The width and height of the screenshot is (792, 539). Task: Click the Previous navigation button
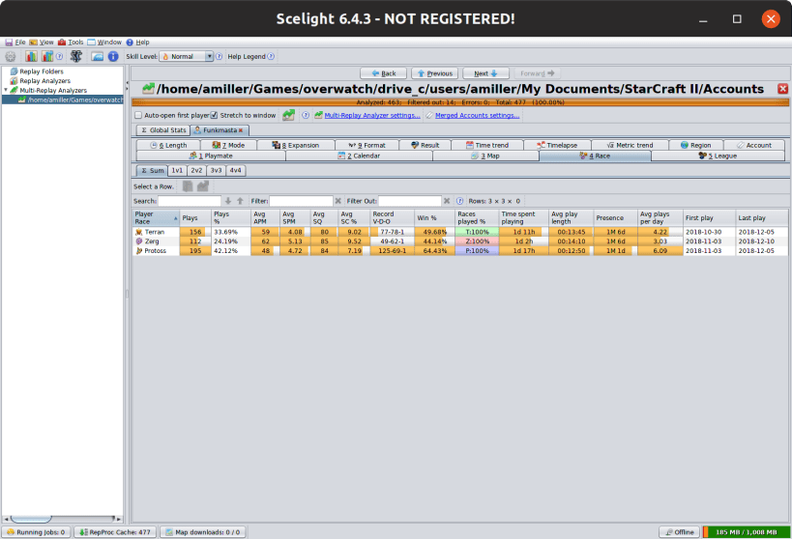pyautogui.click(x=435, y=73)
